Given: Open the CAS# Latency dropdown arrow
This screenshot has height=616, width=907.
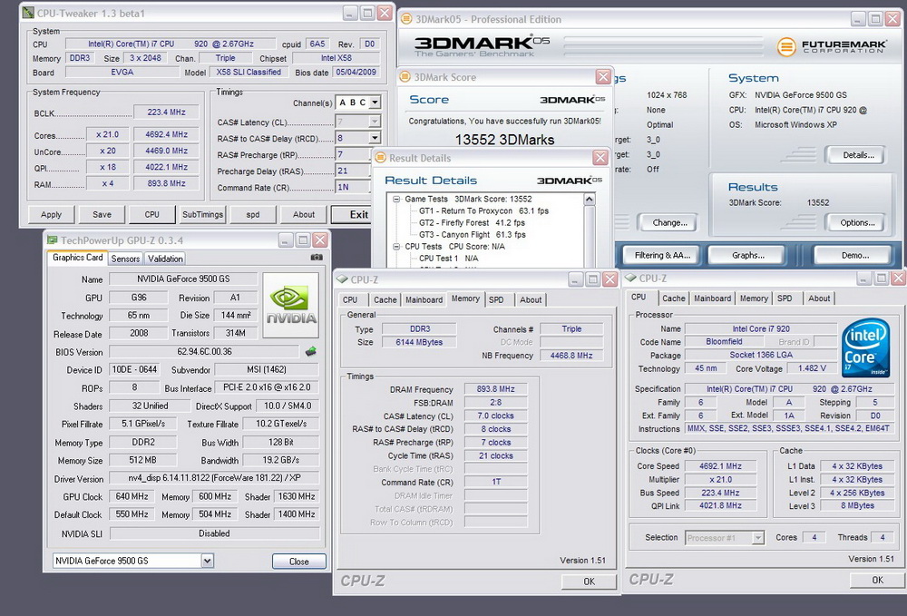Looking at the screenshot, I should tap(375, 122).
